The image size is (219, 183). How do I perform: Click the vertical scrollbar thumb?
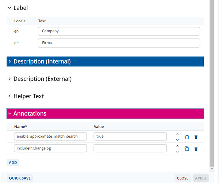[x=212, y=83]
